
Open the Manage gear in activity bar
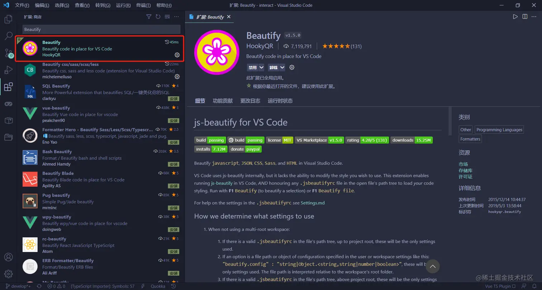tap(8, 274)
